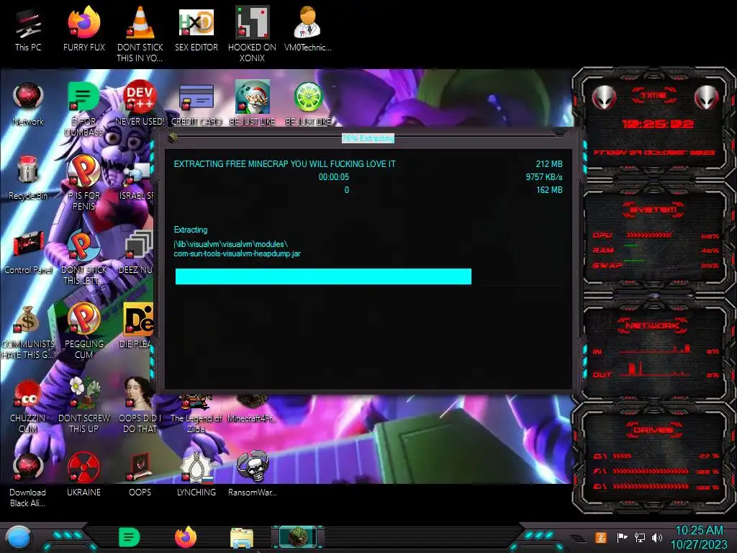Click the F:\ drive usage row
This screenshot has width=737, height=553.
[656, 471]
